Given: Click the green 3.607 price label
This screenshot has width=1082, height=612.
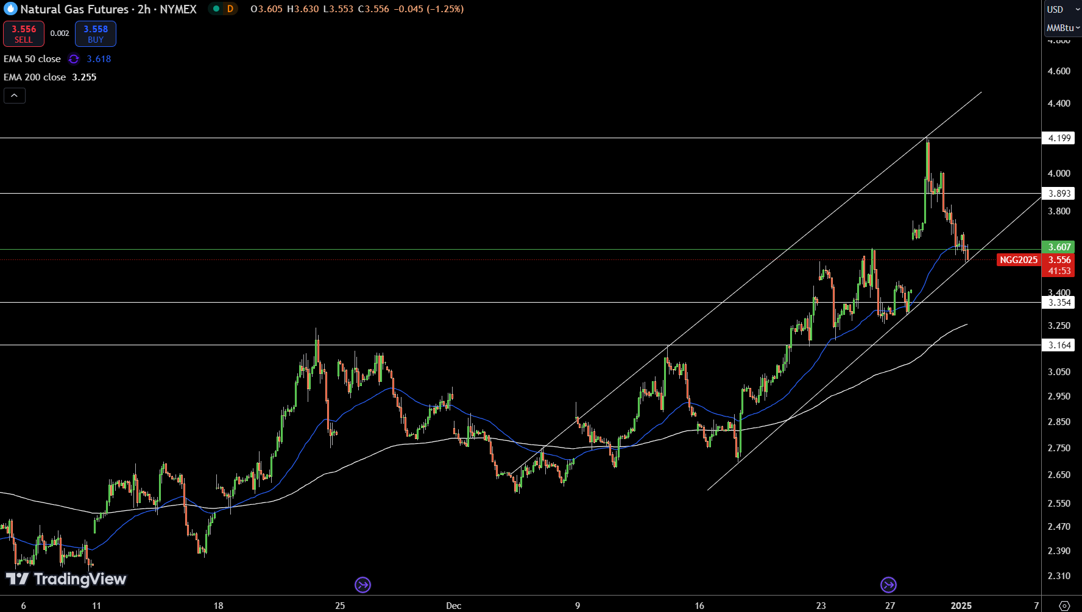Looking at the screenshot, I should coord(1059,247).
